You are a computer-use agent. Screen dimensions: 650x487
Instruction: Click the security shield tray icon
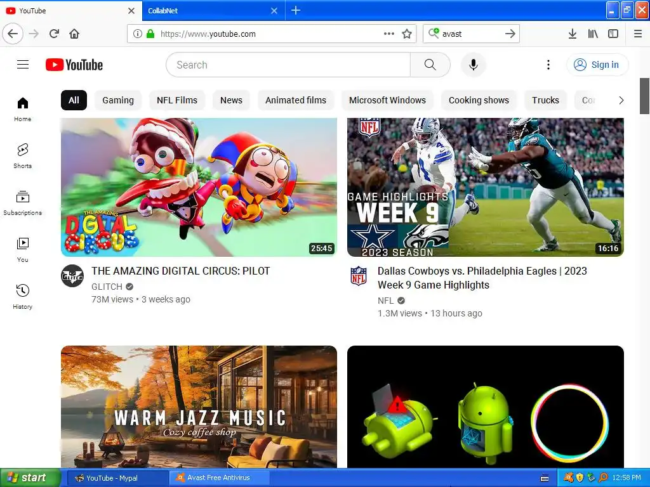pos(580,477)
